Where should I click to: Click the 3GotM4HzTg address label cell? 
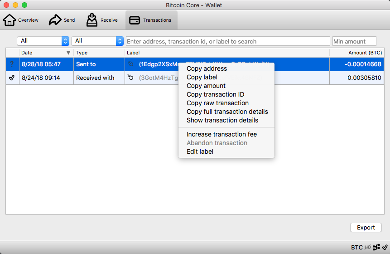pos(159,78)
